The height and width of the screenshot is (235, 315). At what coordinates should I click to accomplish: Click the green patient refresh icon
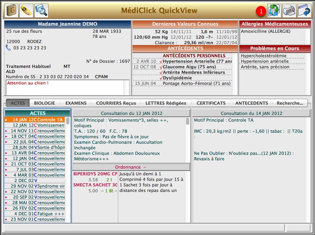click(274, 10)
